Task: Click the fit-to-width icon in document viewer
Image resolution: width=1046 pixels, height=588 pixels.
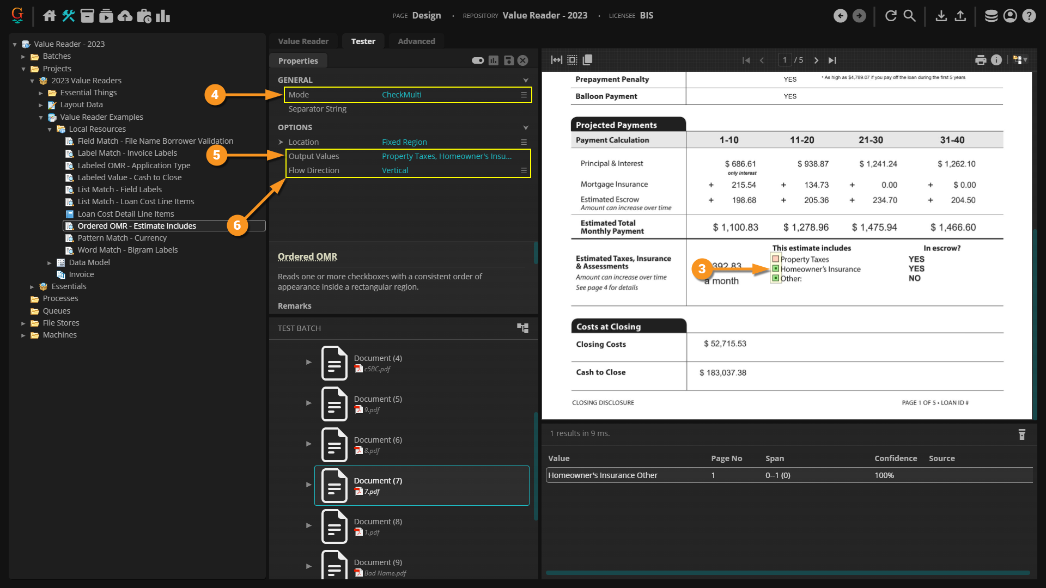Action: [556, 60]
